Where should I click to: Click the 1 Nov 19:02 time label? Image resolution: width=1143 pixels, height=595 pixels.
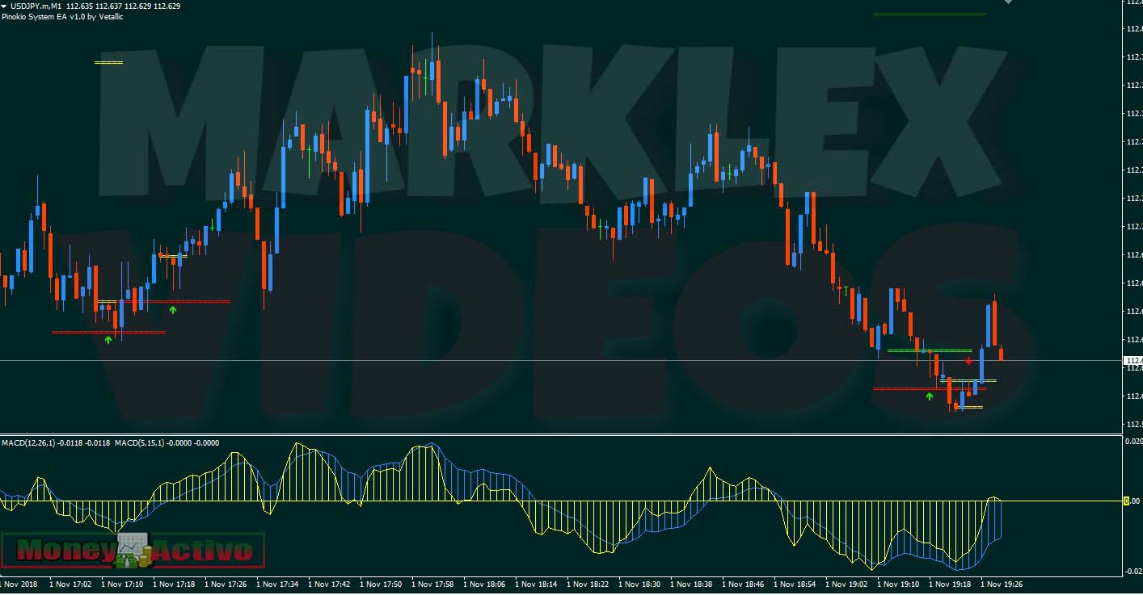846,584
